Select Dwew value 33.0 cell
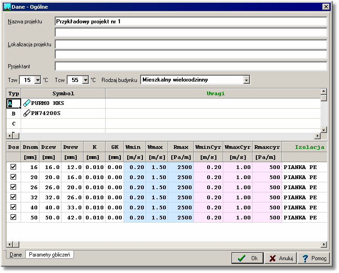The width and height of the screenshot is (339, 273). [73, 207]
